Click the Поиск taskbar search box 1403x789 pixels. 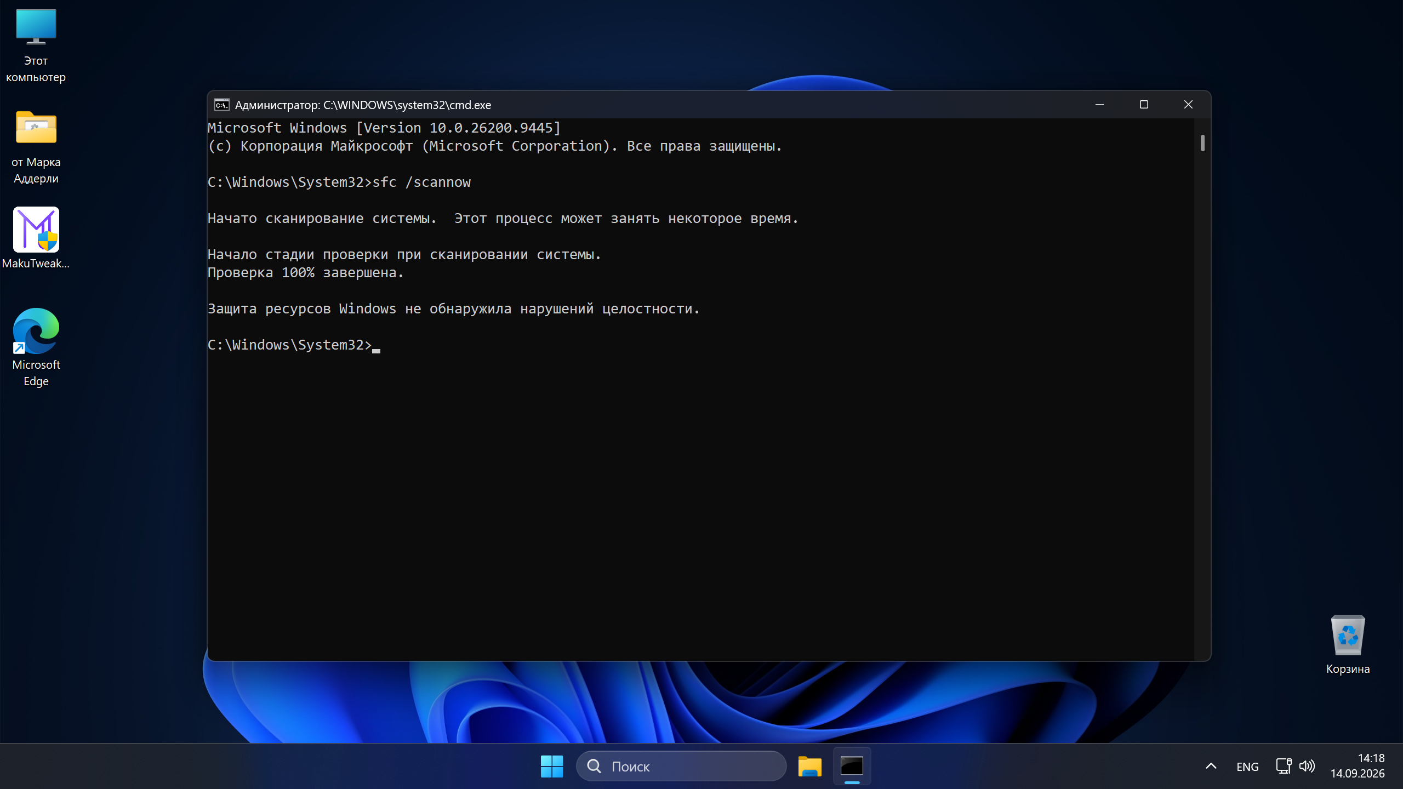681,766
